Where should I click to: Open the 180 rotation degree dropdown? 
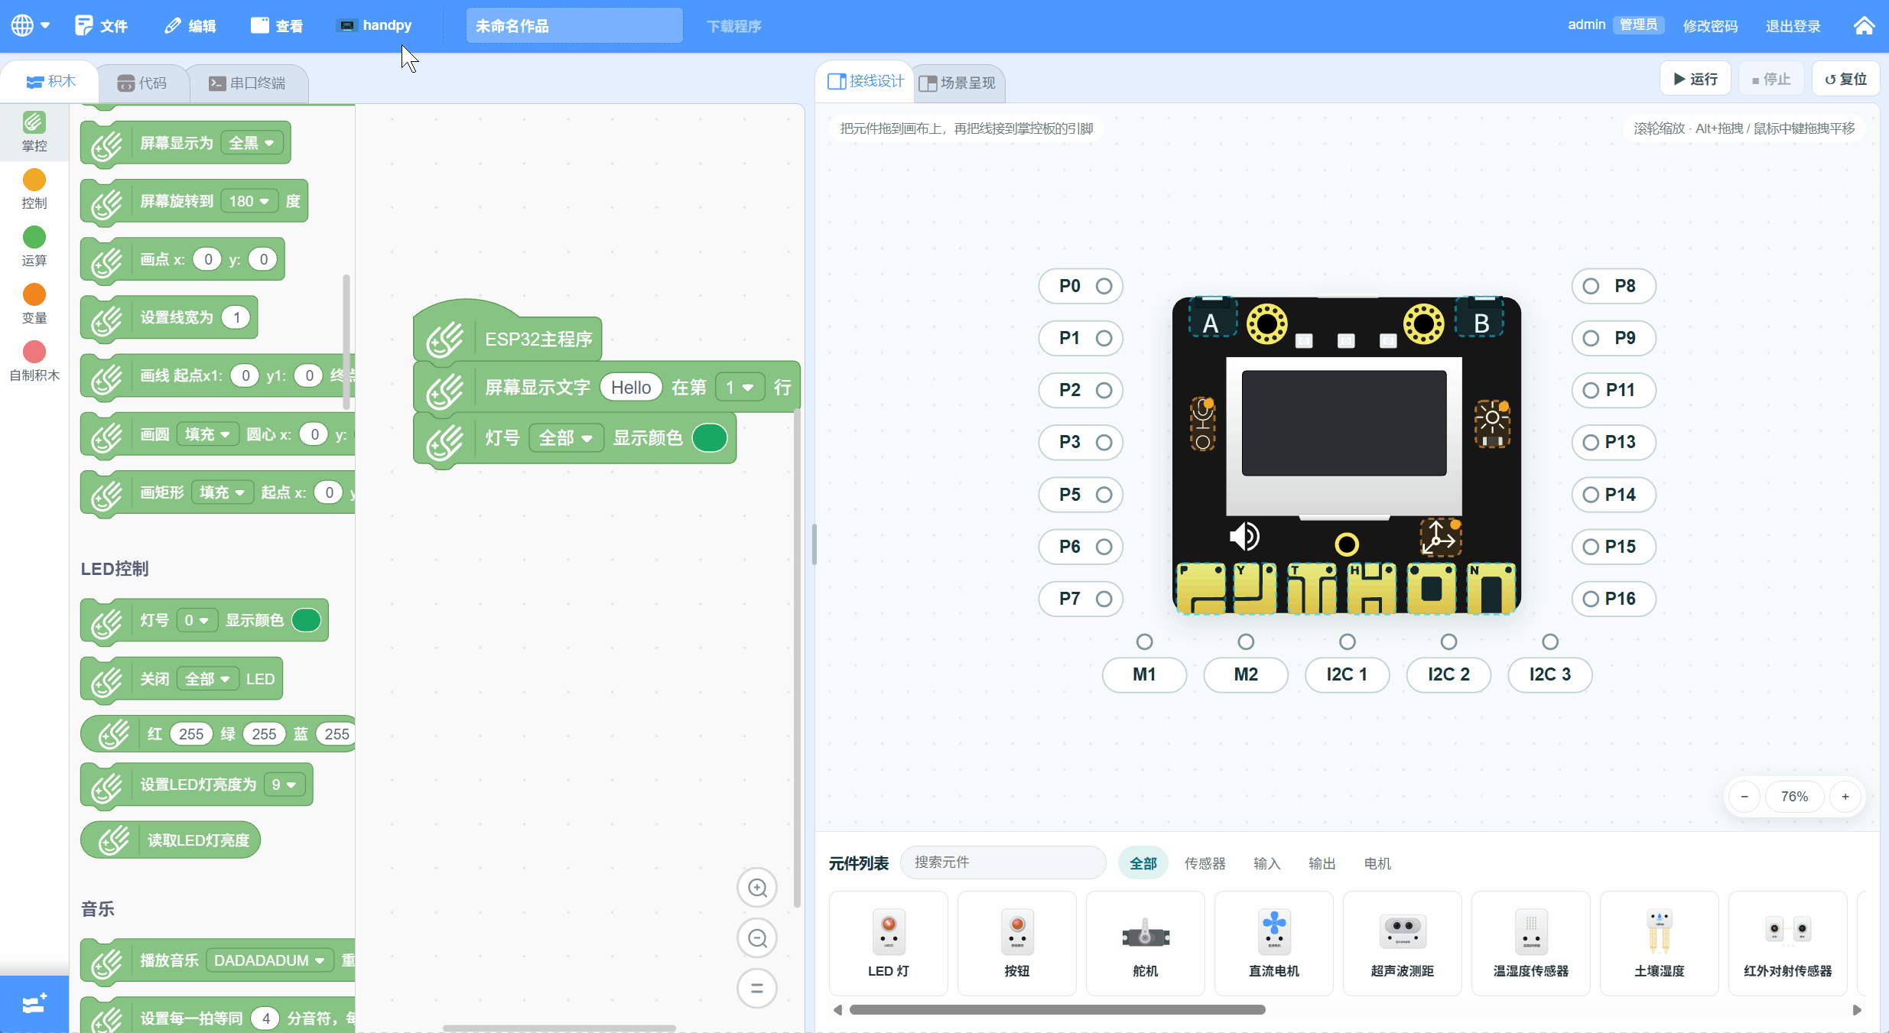(x=249, y=201)
